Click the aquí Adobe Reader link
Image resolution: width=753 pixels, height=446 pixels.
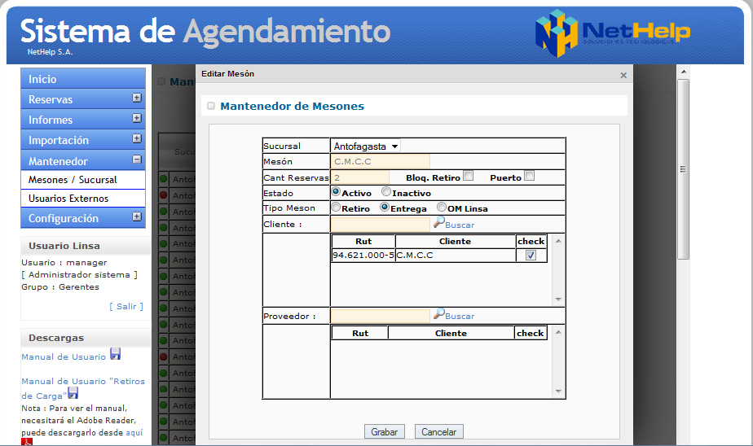134,433
